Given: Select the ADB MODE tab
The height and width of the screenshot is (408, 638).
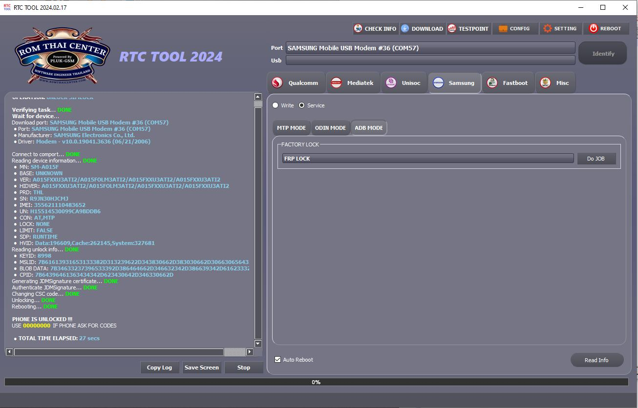Looking at the screenshot, I should (x=369, y=128).
